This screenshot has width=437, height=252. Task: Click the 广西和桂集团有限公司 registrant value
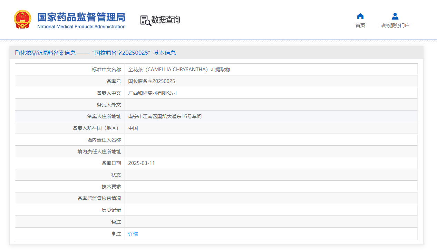(152, 93)
